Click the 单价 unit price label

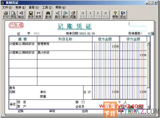coord(43,92)
